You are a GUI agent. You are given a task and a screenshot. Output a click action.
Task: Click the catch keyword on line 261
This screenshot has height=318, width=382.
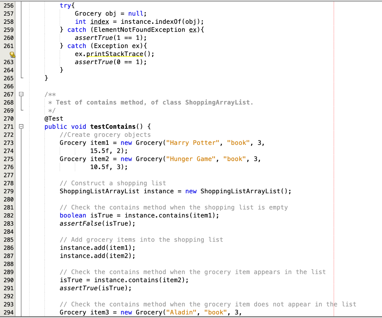[76, 46]
